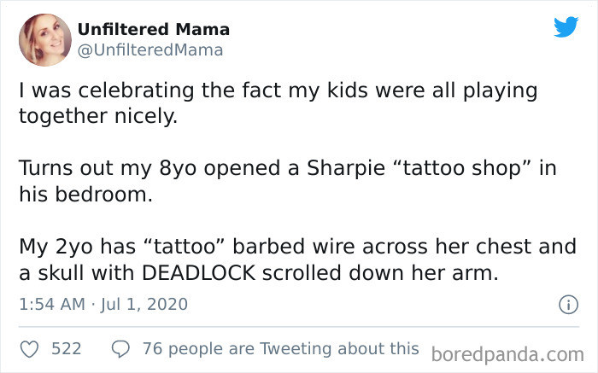Like the tweet with the heart icon
Viewport: 598px width, 373px height.
point(29,349)
